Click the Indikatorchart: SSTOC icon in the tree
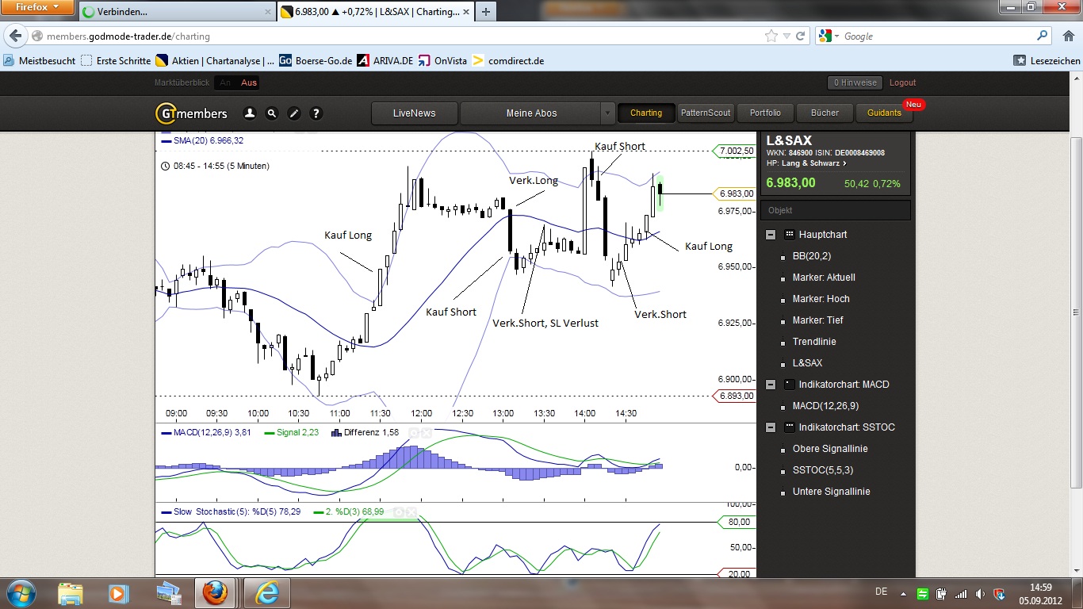This screenshot has width=1083, height=609. click(x=789, y=427)
